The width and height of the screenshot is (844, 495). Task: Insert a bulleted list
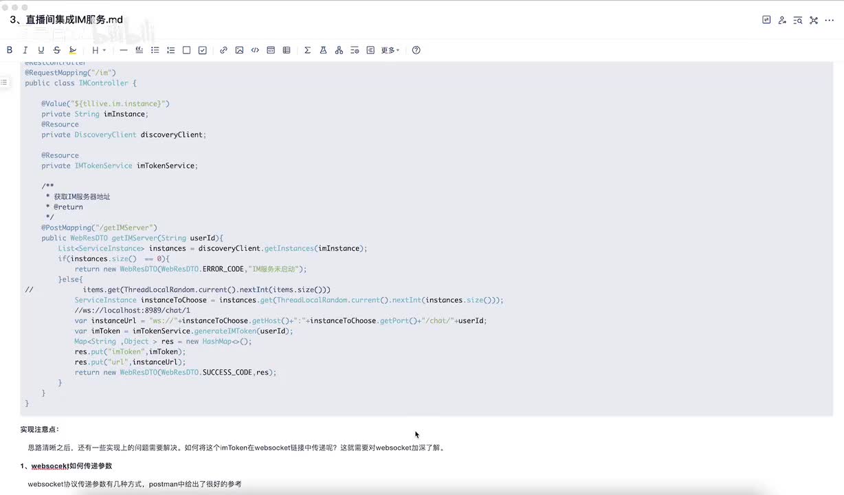(x=155, y=50)
